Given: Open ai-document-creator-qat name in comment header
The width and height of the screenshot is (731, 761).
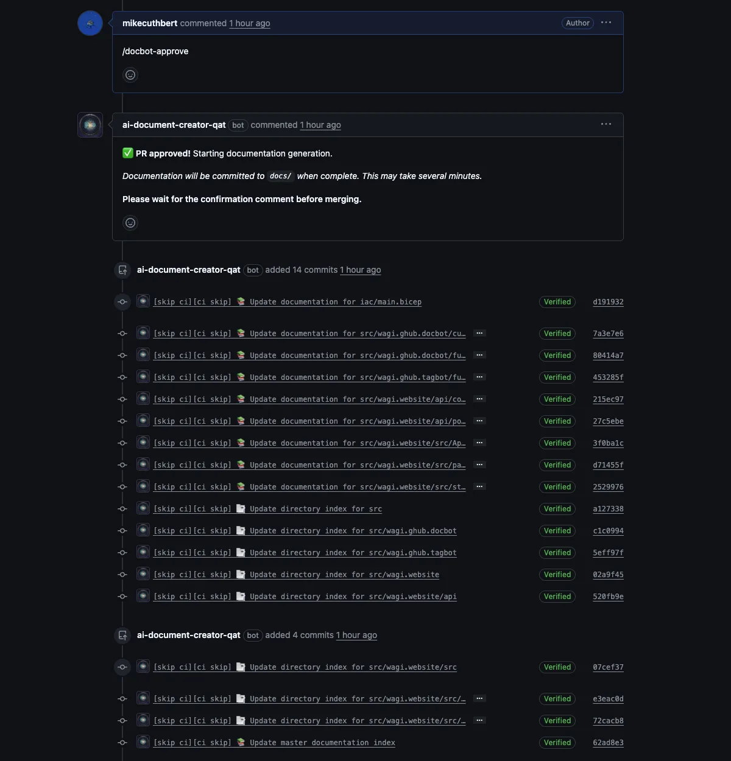Looking at the screenshot, I should (x=174, y=125).
